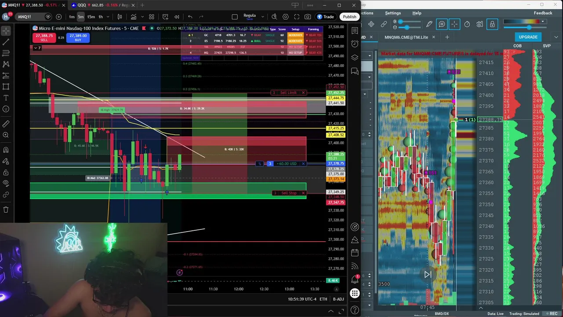The height and width of the screenshot is (317, 563).
Task: Open the Help menu in Bookmap
Action: [x=417, y=13]
